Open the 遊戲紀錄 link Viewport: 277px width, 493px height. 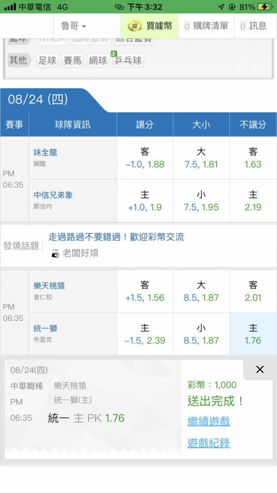pos(209,443)
